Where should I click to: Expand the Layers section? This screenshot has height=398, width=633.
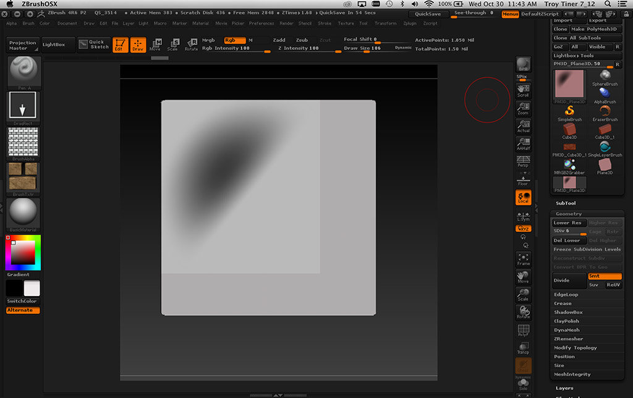[x=564, y=388]
